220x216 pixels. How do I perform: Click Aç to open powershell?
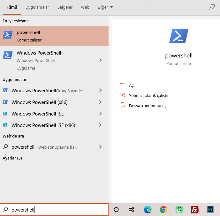click(x=131, y=86)
